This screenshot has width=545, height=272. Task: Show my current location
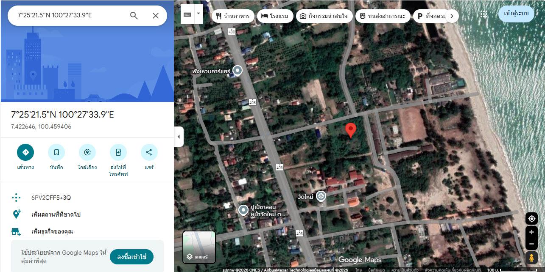(531, 219)
